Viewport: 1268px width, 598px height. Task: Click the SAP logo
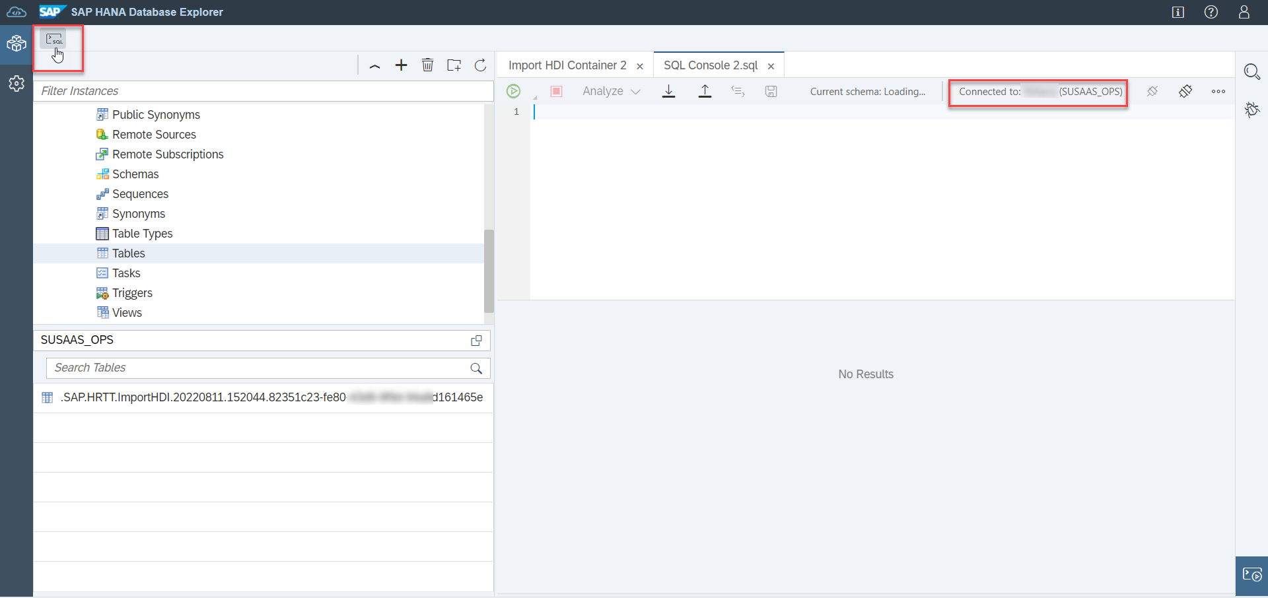tap(52, 12)
